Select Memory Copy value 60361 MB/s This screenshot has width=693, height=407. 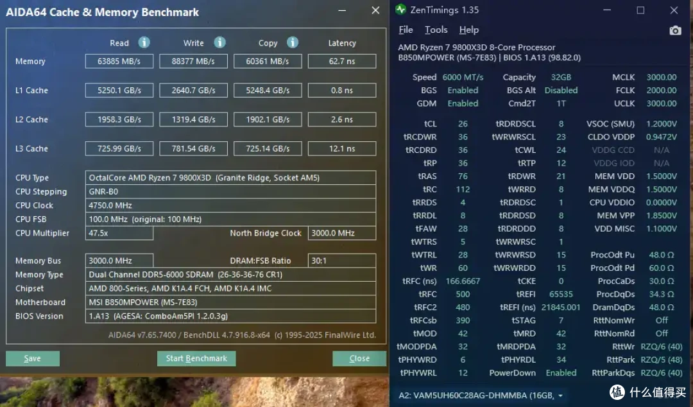[x=268, y=61]
